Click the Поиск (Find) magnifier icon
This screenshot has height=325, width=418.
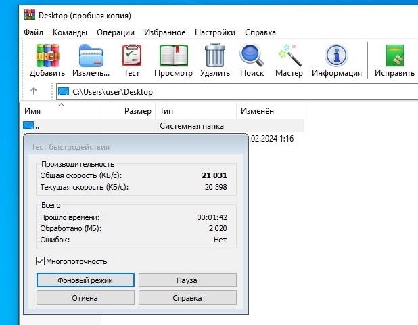(252, 56)
